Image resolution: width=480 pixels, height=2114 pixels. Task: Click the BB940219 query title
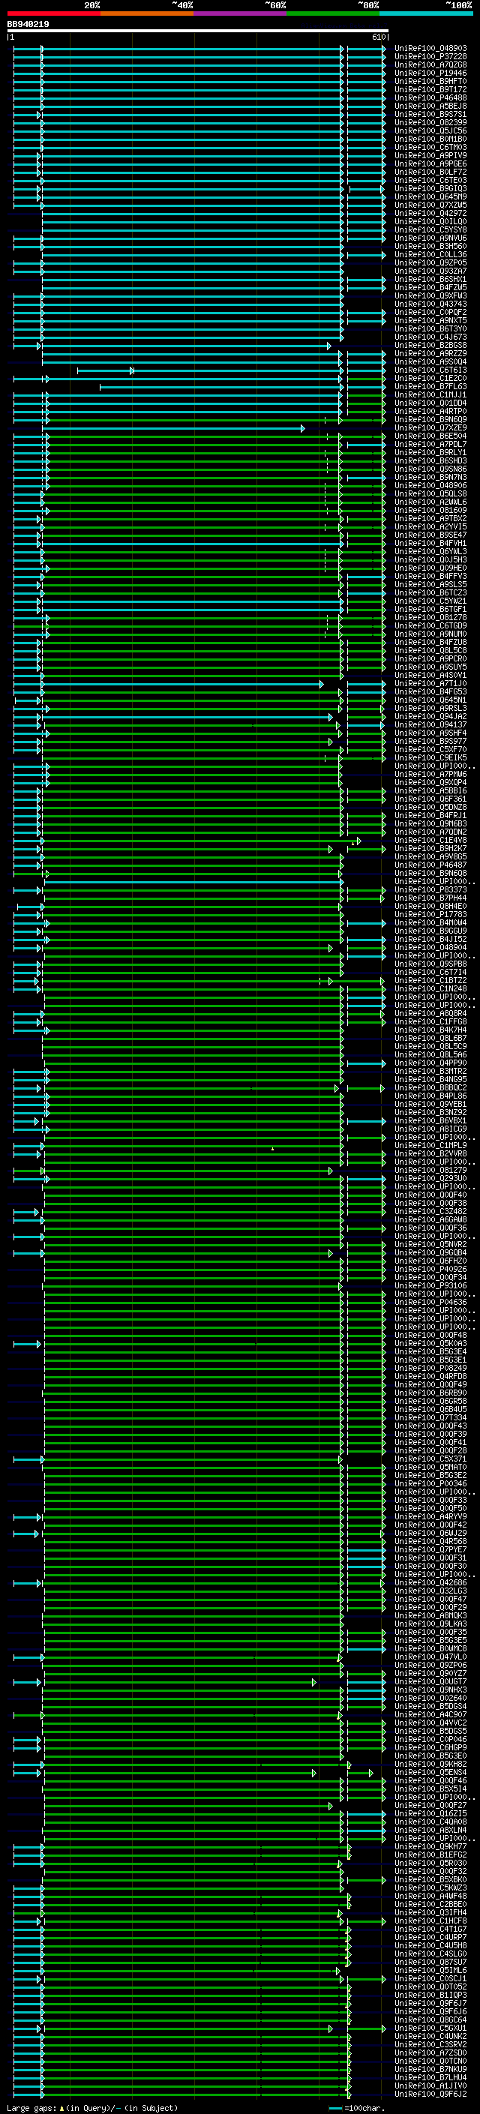coord(28,25)
